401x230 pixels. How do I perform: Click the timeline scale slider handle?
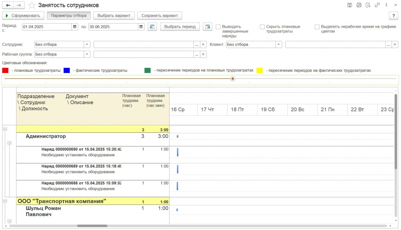(x=233, y=78)
